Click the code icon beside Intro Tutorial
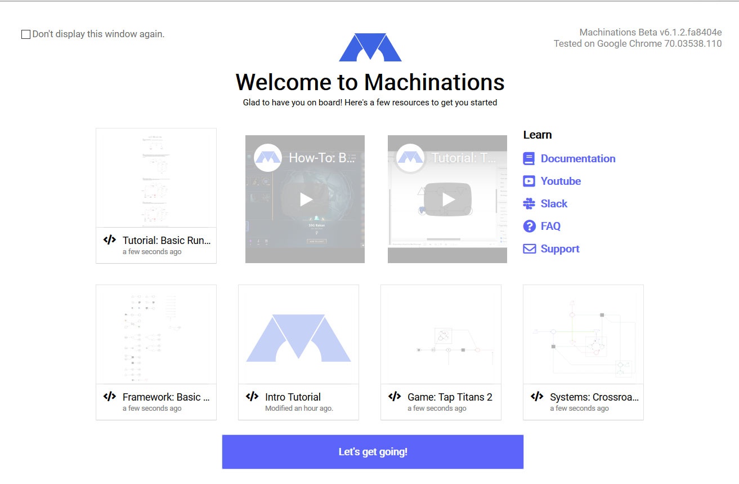The image size is (739, 484). 252,397
